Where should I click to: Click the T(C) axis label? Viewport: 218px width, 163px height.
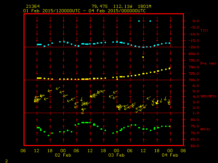204,30
